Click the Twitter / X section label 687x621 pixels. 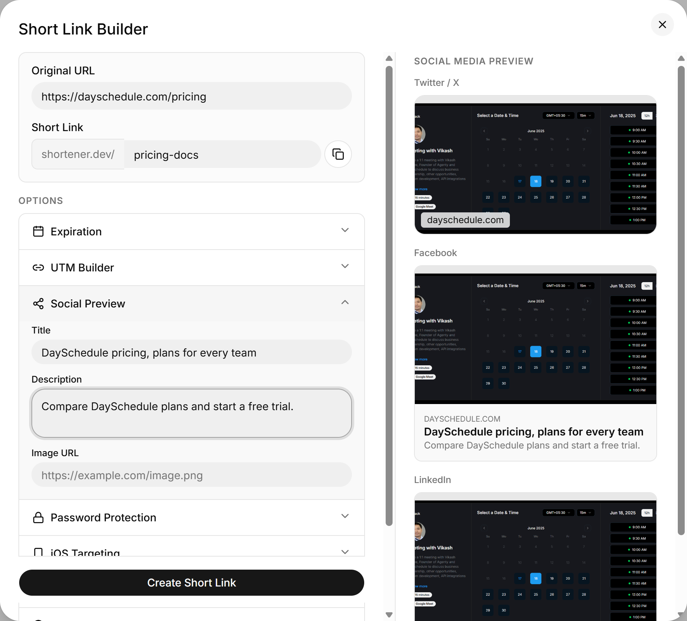point(436,83)
